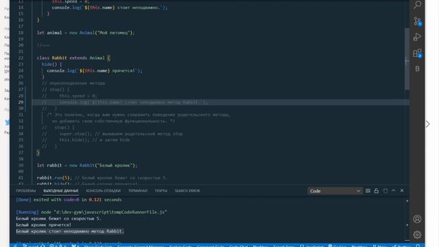Click the Twitter bird icon on the page behind
The width and height of the screenshot is (439, 247).
pos(8,122)
